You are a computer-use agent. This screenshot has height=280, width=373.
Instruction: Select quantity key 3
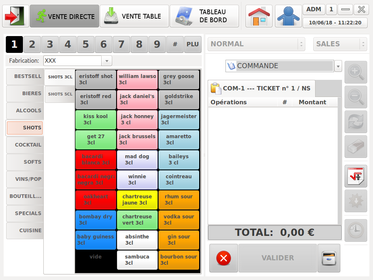pos(50,44)
